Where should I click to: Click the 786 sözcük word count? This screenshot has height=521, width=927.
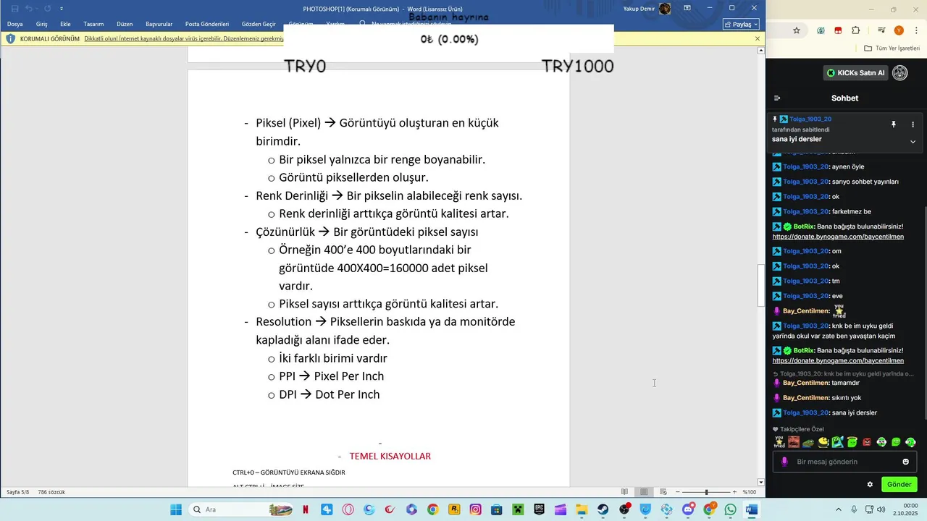coord(51,492)
